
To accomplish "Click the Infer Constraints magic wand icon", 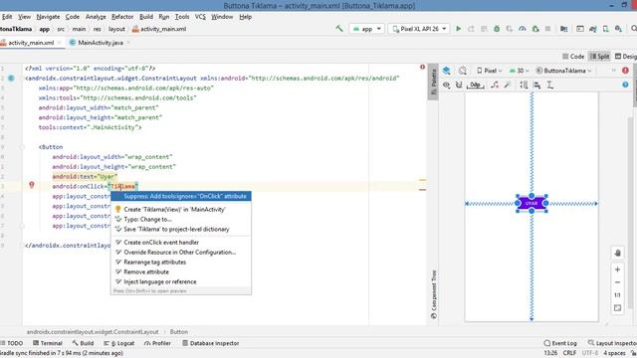I will click(x=507, y=85).
